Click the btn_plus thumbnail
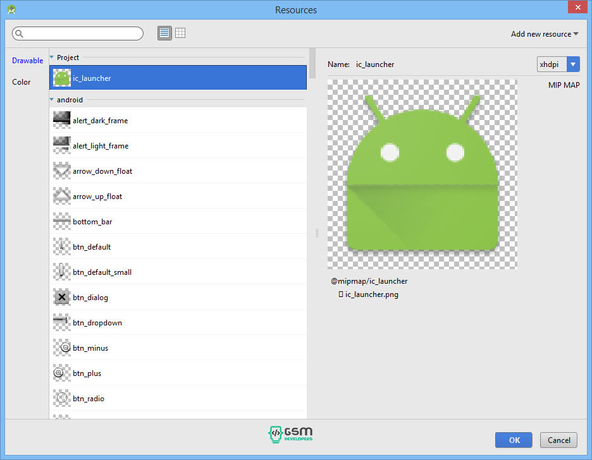 62,373
